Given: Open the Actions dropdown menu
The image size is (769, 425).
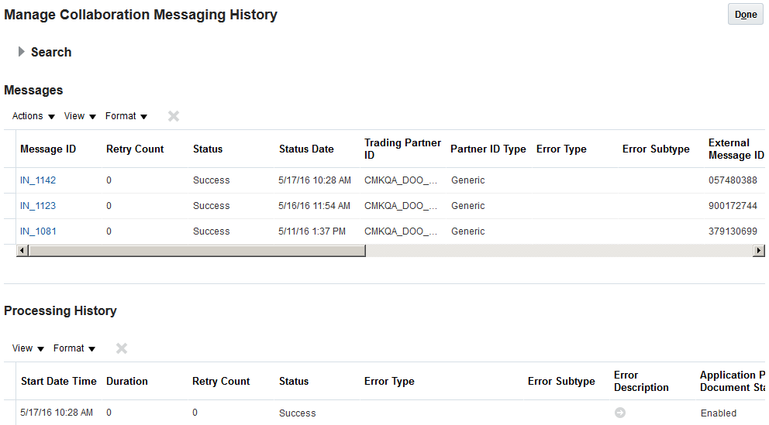Looking at the screenshot, I should (x=33, y=116).
